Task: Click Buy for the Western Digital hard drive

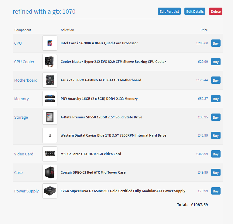Action: pos(216,136)
